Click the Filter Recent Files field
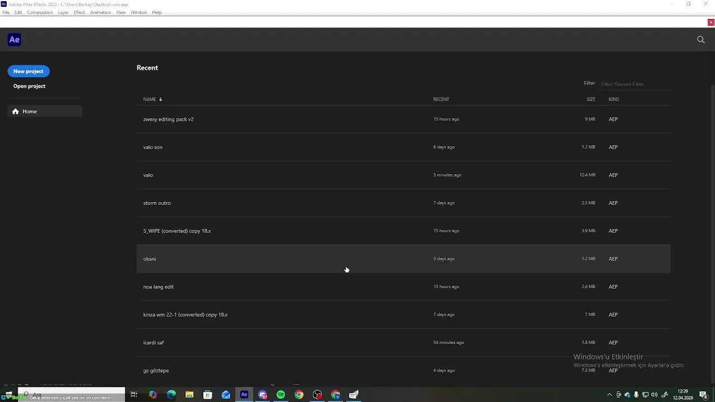This screenshot has width=715, height=402. [x=635, y=84]
